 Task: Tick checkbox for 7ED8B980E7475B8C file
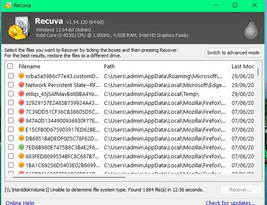[x=11, y=147]
